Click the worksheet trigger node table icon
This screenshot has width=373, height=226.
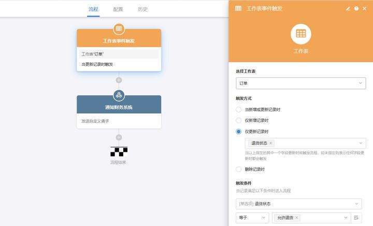pos(119,29)
